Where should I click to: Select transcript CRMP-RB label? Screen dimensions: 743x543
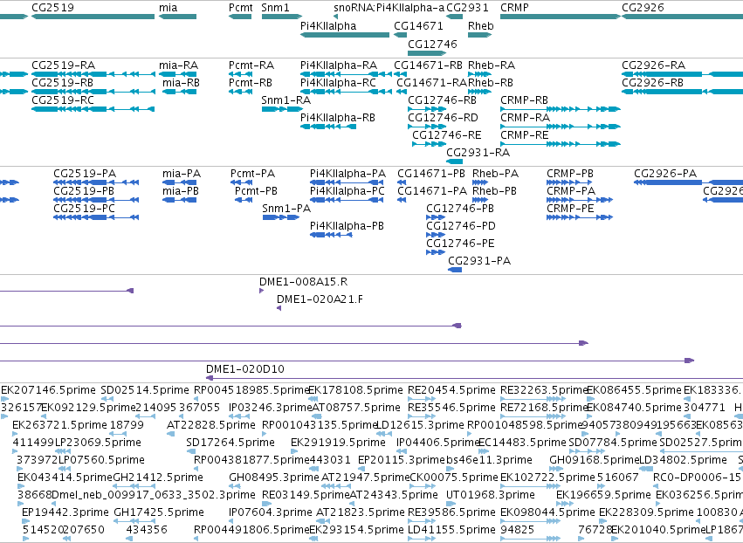(525, 100)
